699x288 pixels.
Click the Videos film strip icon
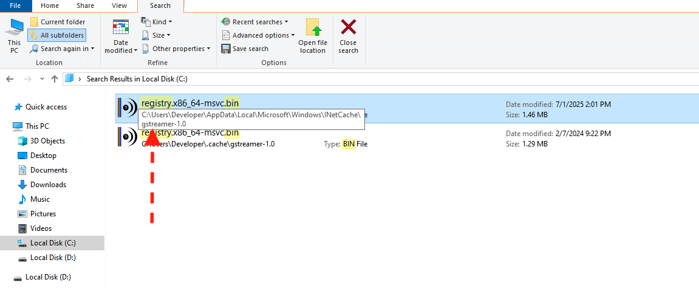click(x=22, y=228)
